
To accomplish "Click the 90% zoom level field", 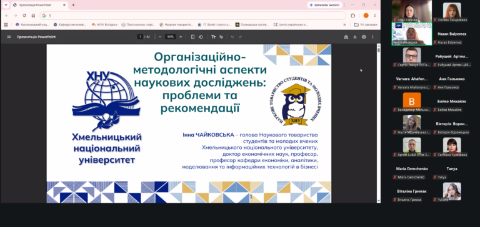I will coord(170,37).
